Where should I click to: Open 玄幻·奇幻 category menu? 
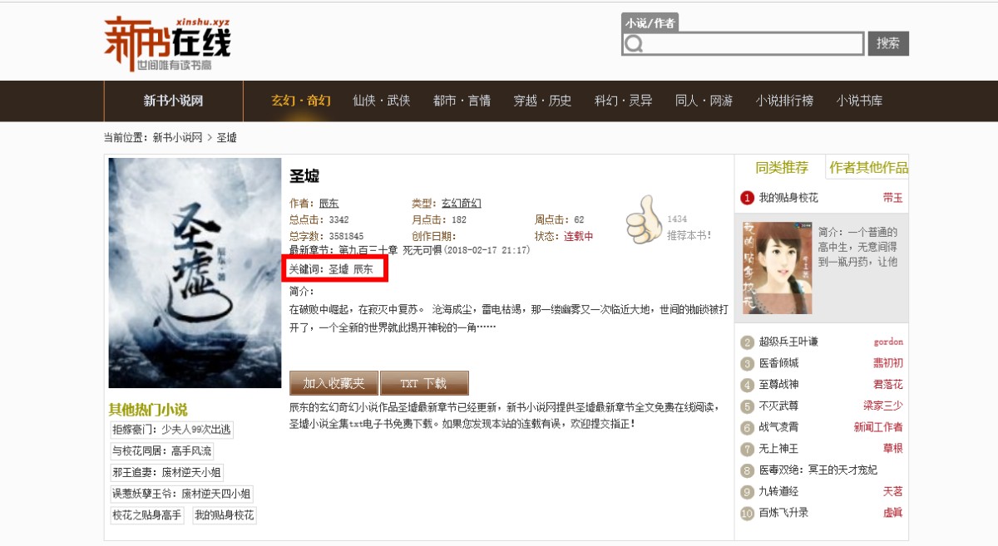coord(301,101)
